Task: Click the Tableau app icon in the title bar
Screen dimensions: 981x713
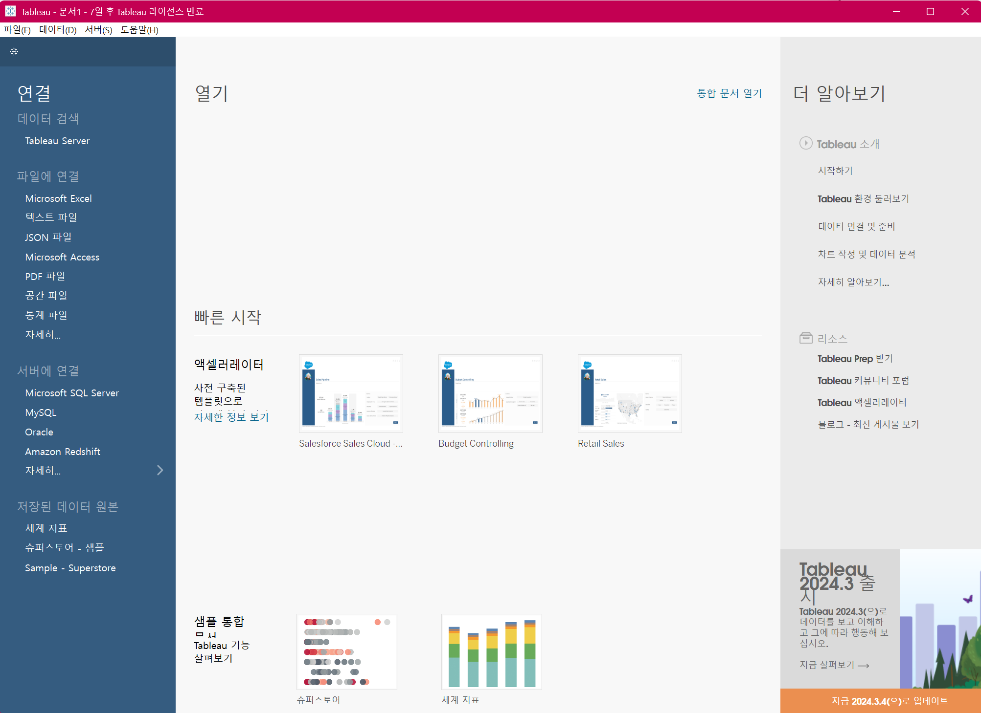Action: point(10,11)
